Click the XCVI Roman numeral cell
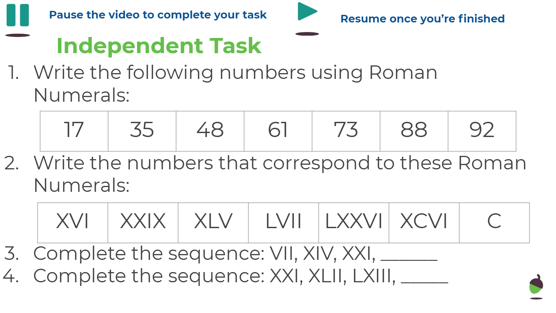Image resolution: width=556 pixels, height=313 pixels. [x=424, y=223]
